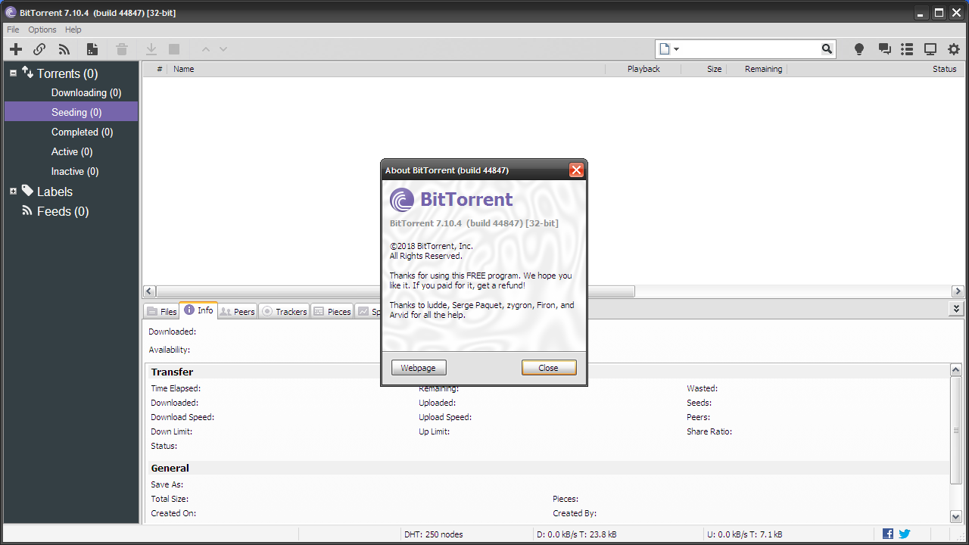
Task: Click the lightbulb icon in toolbar
Action: click(859, 49)
